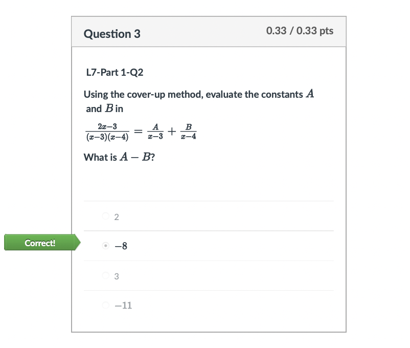This screenshot has width=410, height=348.
Task: Click the A/(x−3) term
Action: pos(155,131)
